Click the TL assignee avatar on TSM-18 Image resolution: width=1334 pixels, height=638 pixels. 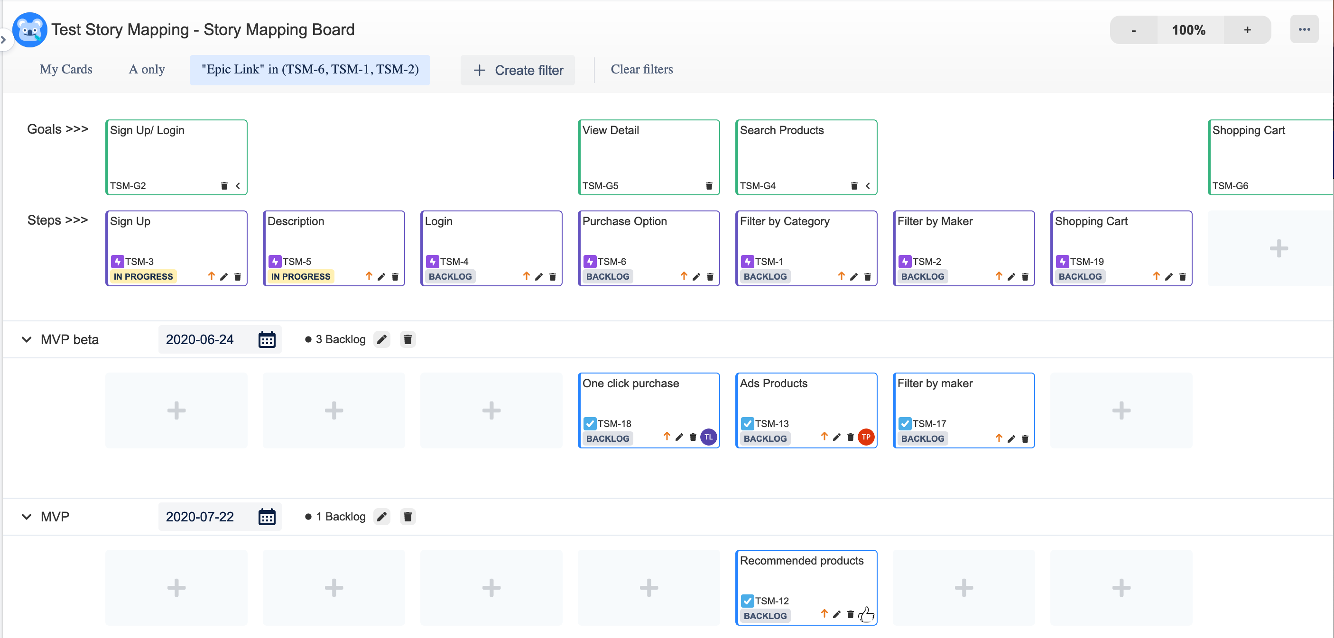tap(708, 437)
